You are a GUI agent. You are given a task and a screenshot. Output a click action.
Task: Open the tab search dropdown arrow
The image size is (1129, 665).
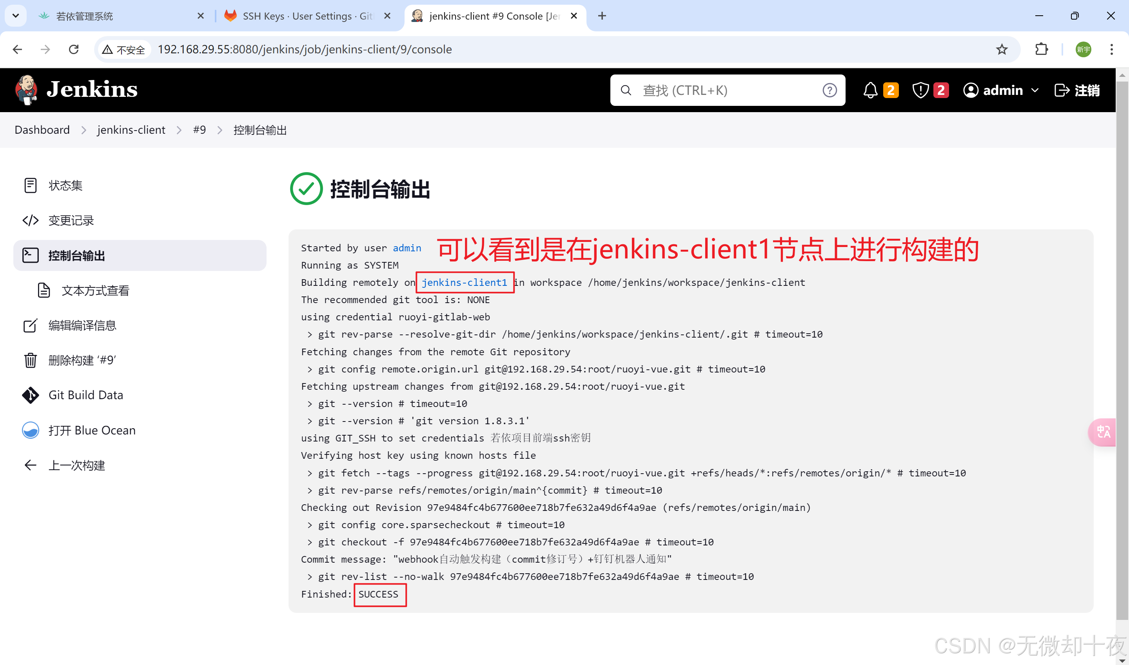(16, 16)
